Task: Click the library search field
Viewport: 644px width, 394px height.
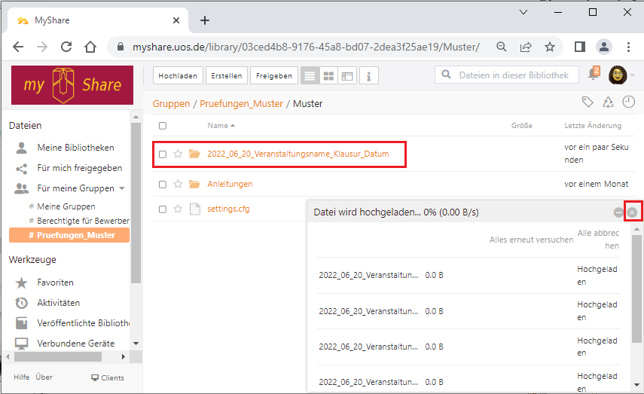Action: click(x=512, y=75)
